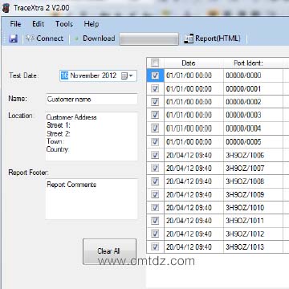Select port ident cell 3H9OZ/1008
Screen dimensions: 289x289
point(253,181)
